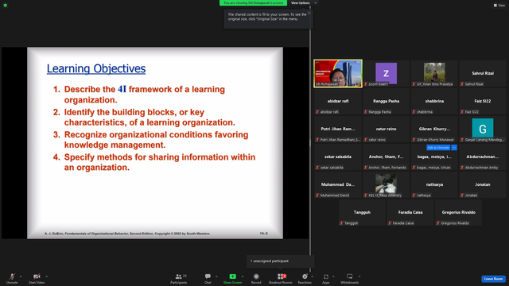Click the green encryption shield icon

[6, 6]
